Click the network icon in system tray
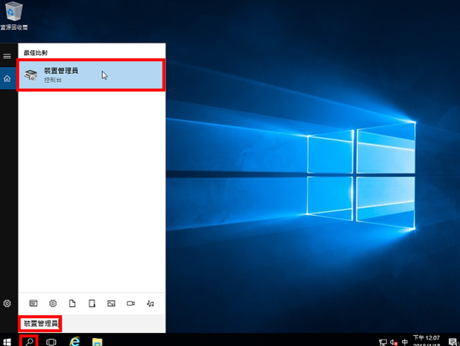 click(383, 342)
